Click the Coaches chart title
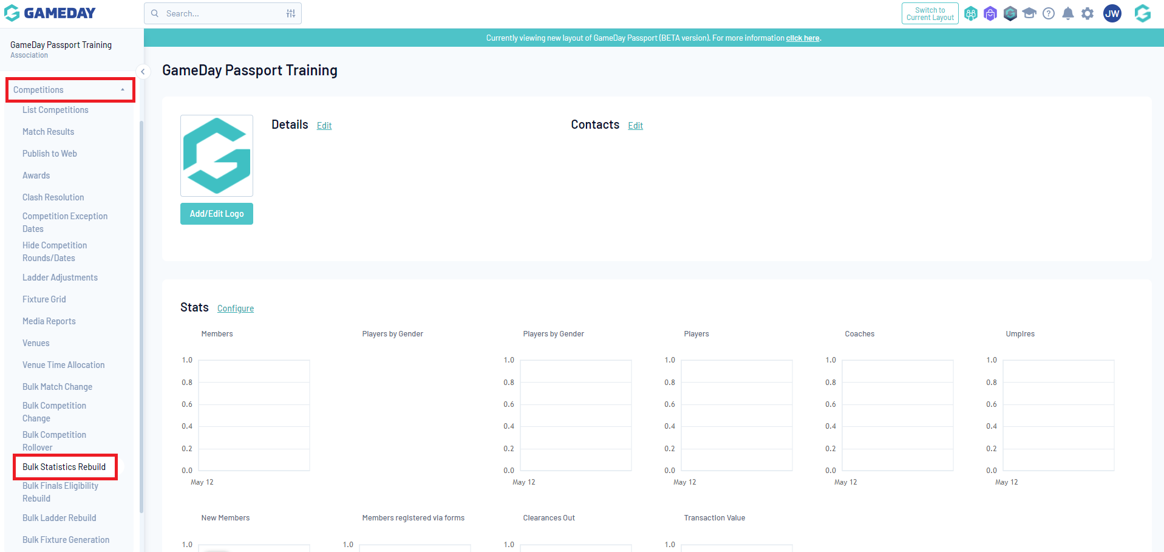1164x552 pixels. point(860,334)
